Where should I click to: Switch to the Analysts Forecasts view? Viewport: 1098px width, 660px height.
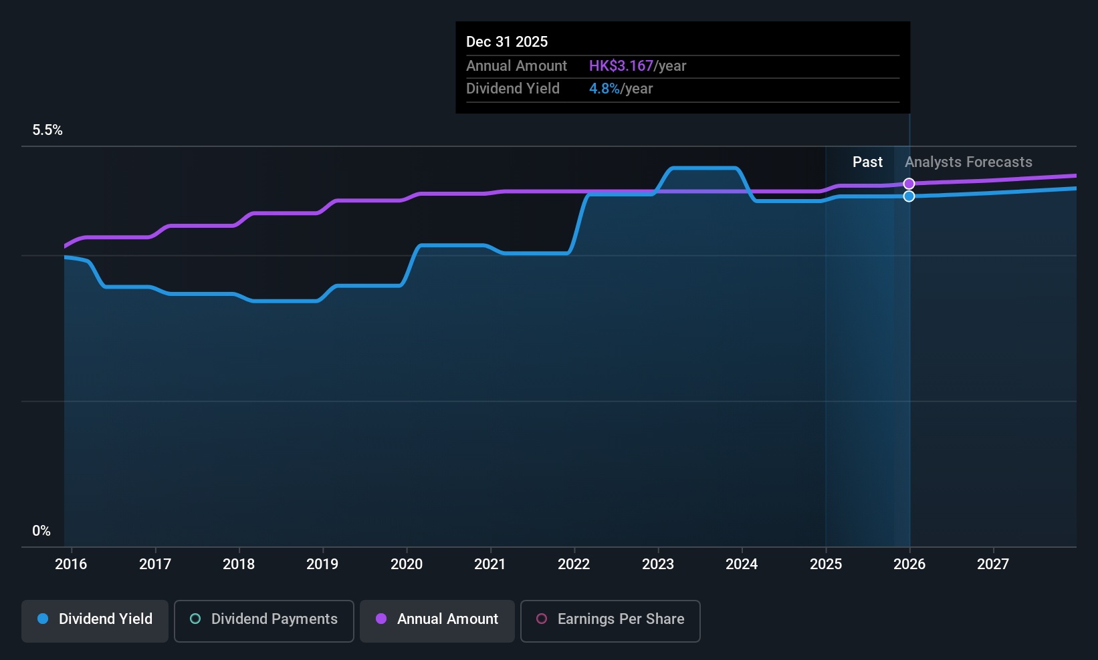pyautogui.click(x=968, y=162)
